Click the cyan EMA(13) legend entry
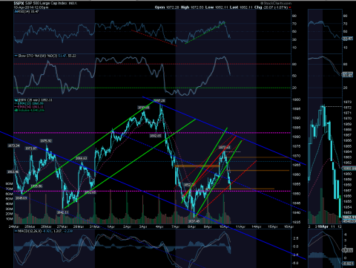Screen dimensions: 356x268 point(29,103)
